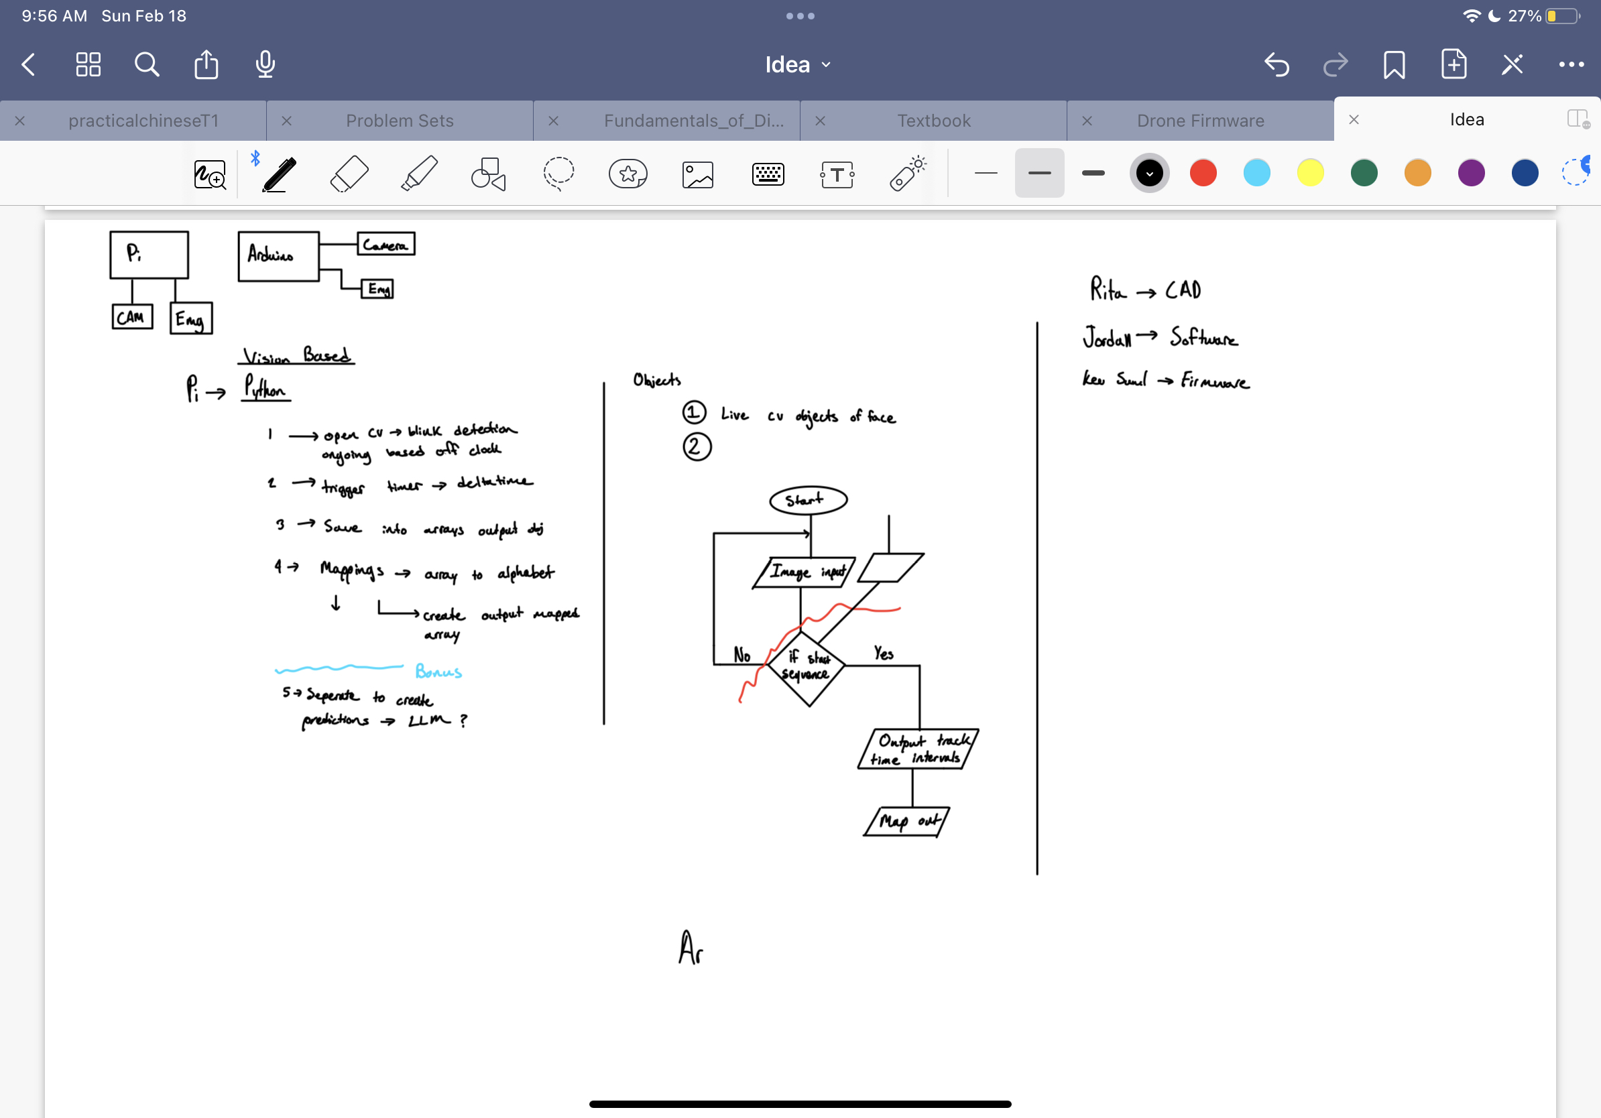
Task: Activate the Text box tool
Action: point(837,174)
